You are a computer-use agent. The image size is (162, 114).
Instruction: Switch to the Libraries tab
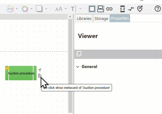[84, 18]
